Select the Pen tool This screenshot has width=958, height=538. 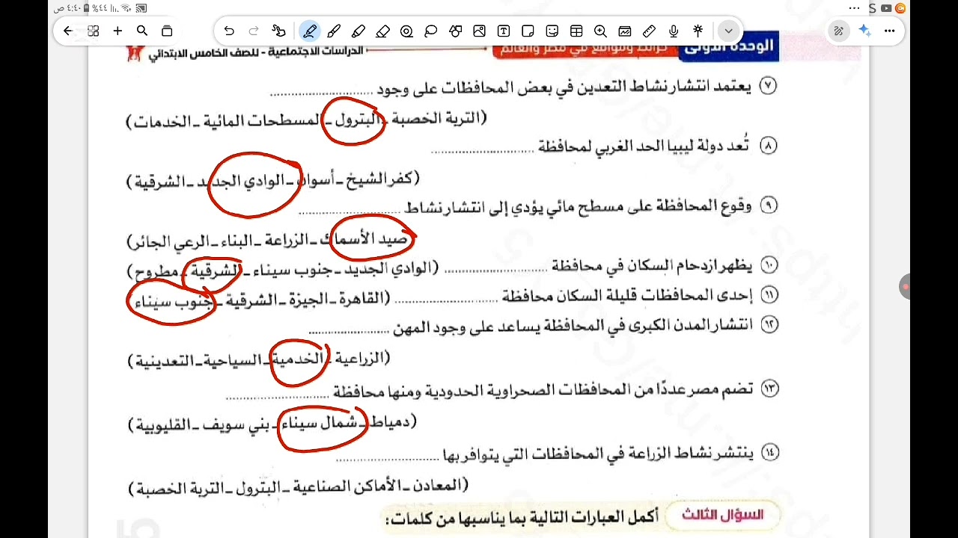[x=310, y=31]
